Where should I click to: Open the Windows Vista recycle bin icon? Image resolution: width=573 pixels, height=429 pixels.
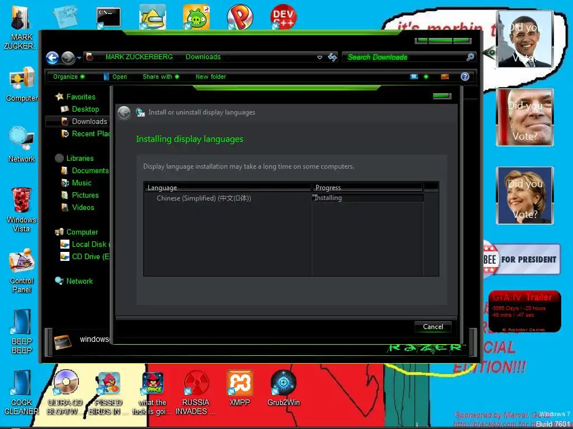click(x=22, y=210)
